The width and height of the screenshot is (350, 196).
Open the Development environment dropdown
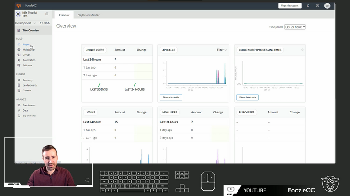tap(26, 23)
